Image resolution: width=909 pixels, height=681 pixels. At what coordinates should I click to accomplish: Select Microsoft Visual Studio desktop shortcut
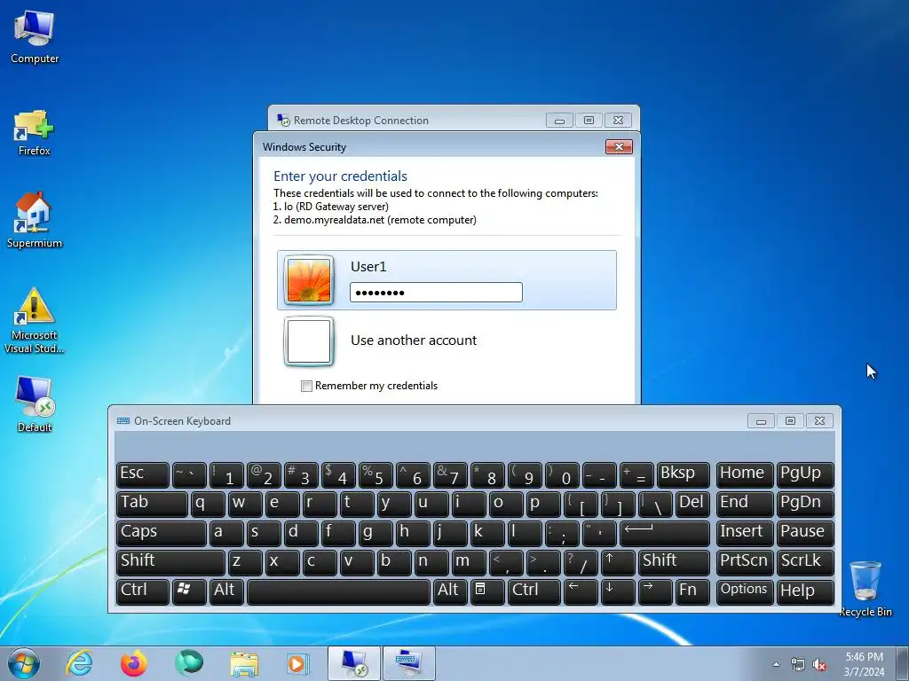(35, 320)
